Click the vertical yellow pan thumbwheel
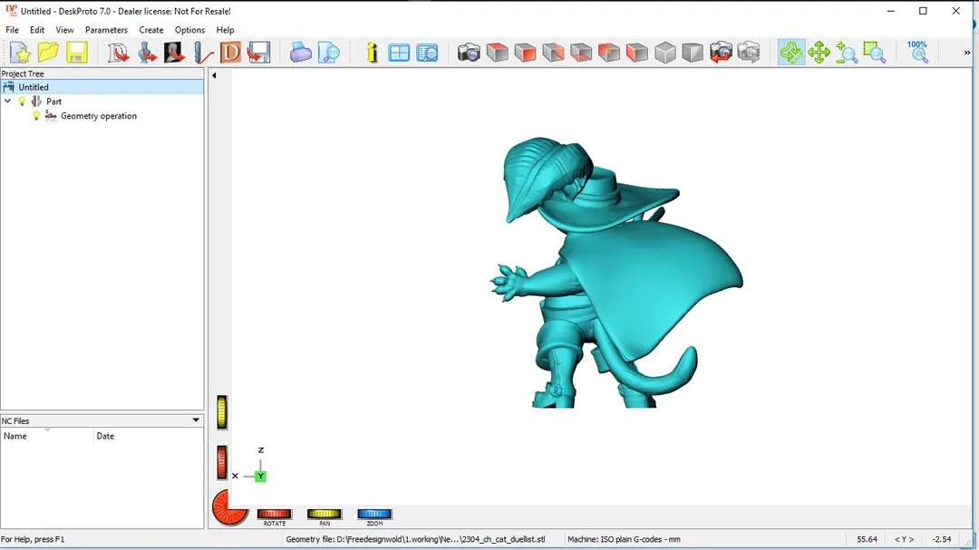The width and height of the screenshot is (979, 550). coord(222,412)
